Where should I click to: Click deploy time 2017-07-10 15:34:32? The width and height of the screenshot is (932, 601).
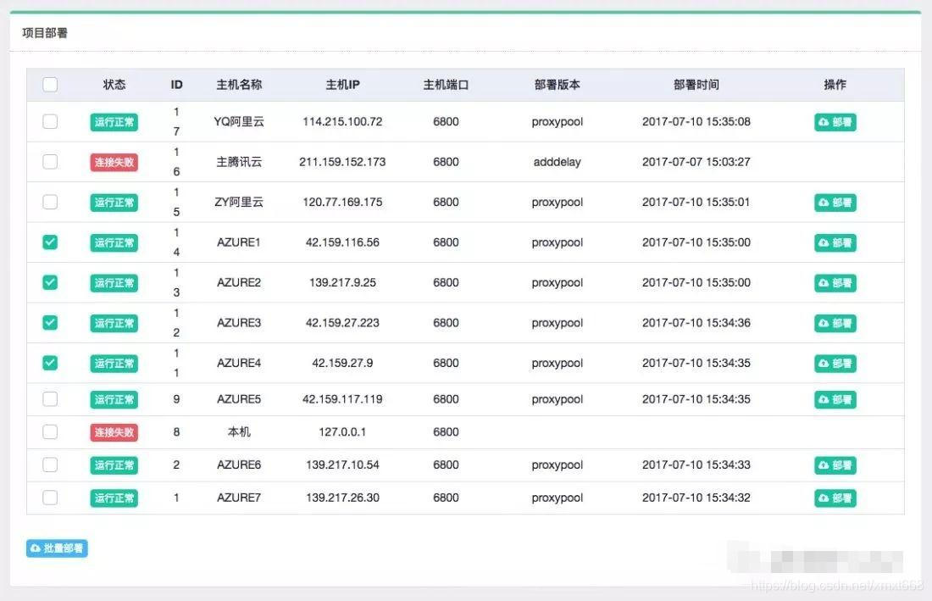point(696,498)
